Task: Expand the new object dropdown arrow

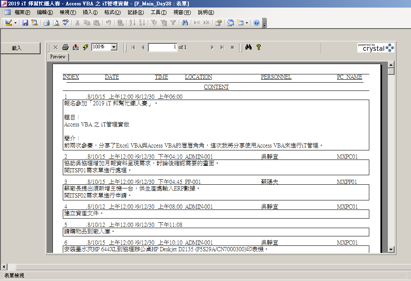Action: pyautogui.click(x=247, y=23)
